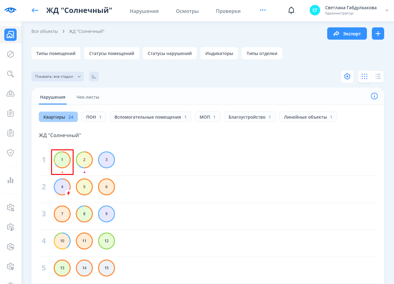Open the settings gear above the grid
Screen dimensions: 394x284
click(347, 77)
